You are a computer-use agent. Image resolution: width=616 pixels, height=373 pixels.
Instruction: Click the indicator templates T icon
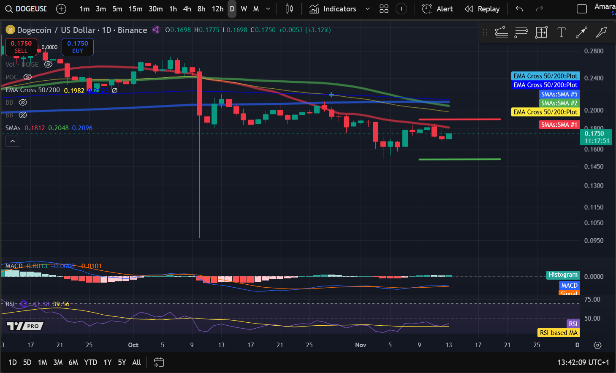pyautogui.click(x=401, y=8)
